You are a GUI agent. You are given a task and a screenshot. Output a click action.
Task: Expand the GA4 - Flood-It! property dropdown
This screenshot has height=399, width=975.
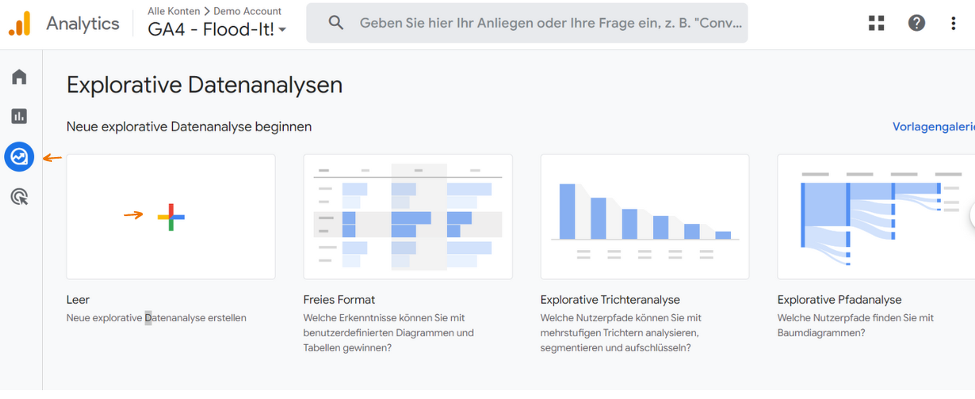(x=217, y=29)
